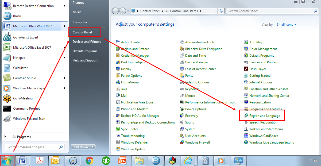Expand Microsoft Office Word 2007 jump list arrow

click(x=65, y=26)
